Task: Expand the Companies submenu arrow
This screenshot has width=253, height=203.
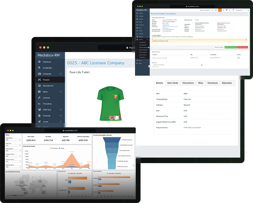Action: click(x=61, y=74)
